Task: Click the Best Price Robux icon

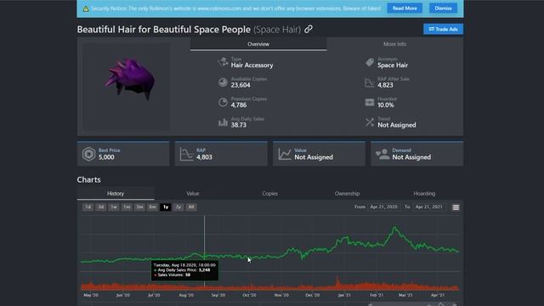Action: pos(88,154)
